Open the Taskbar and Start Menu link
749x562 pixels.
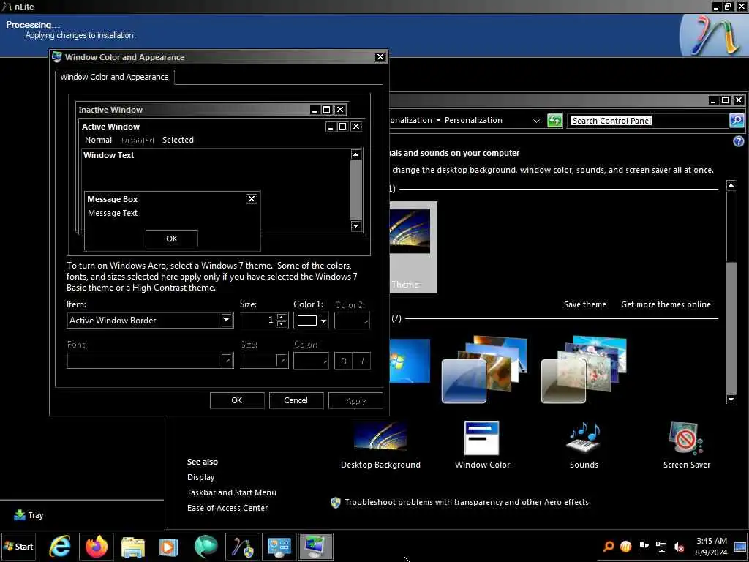tap(232, 492)
